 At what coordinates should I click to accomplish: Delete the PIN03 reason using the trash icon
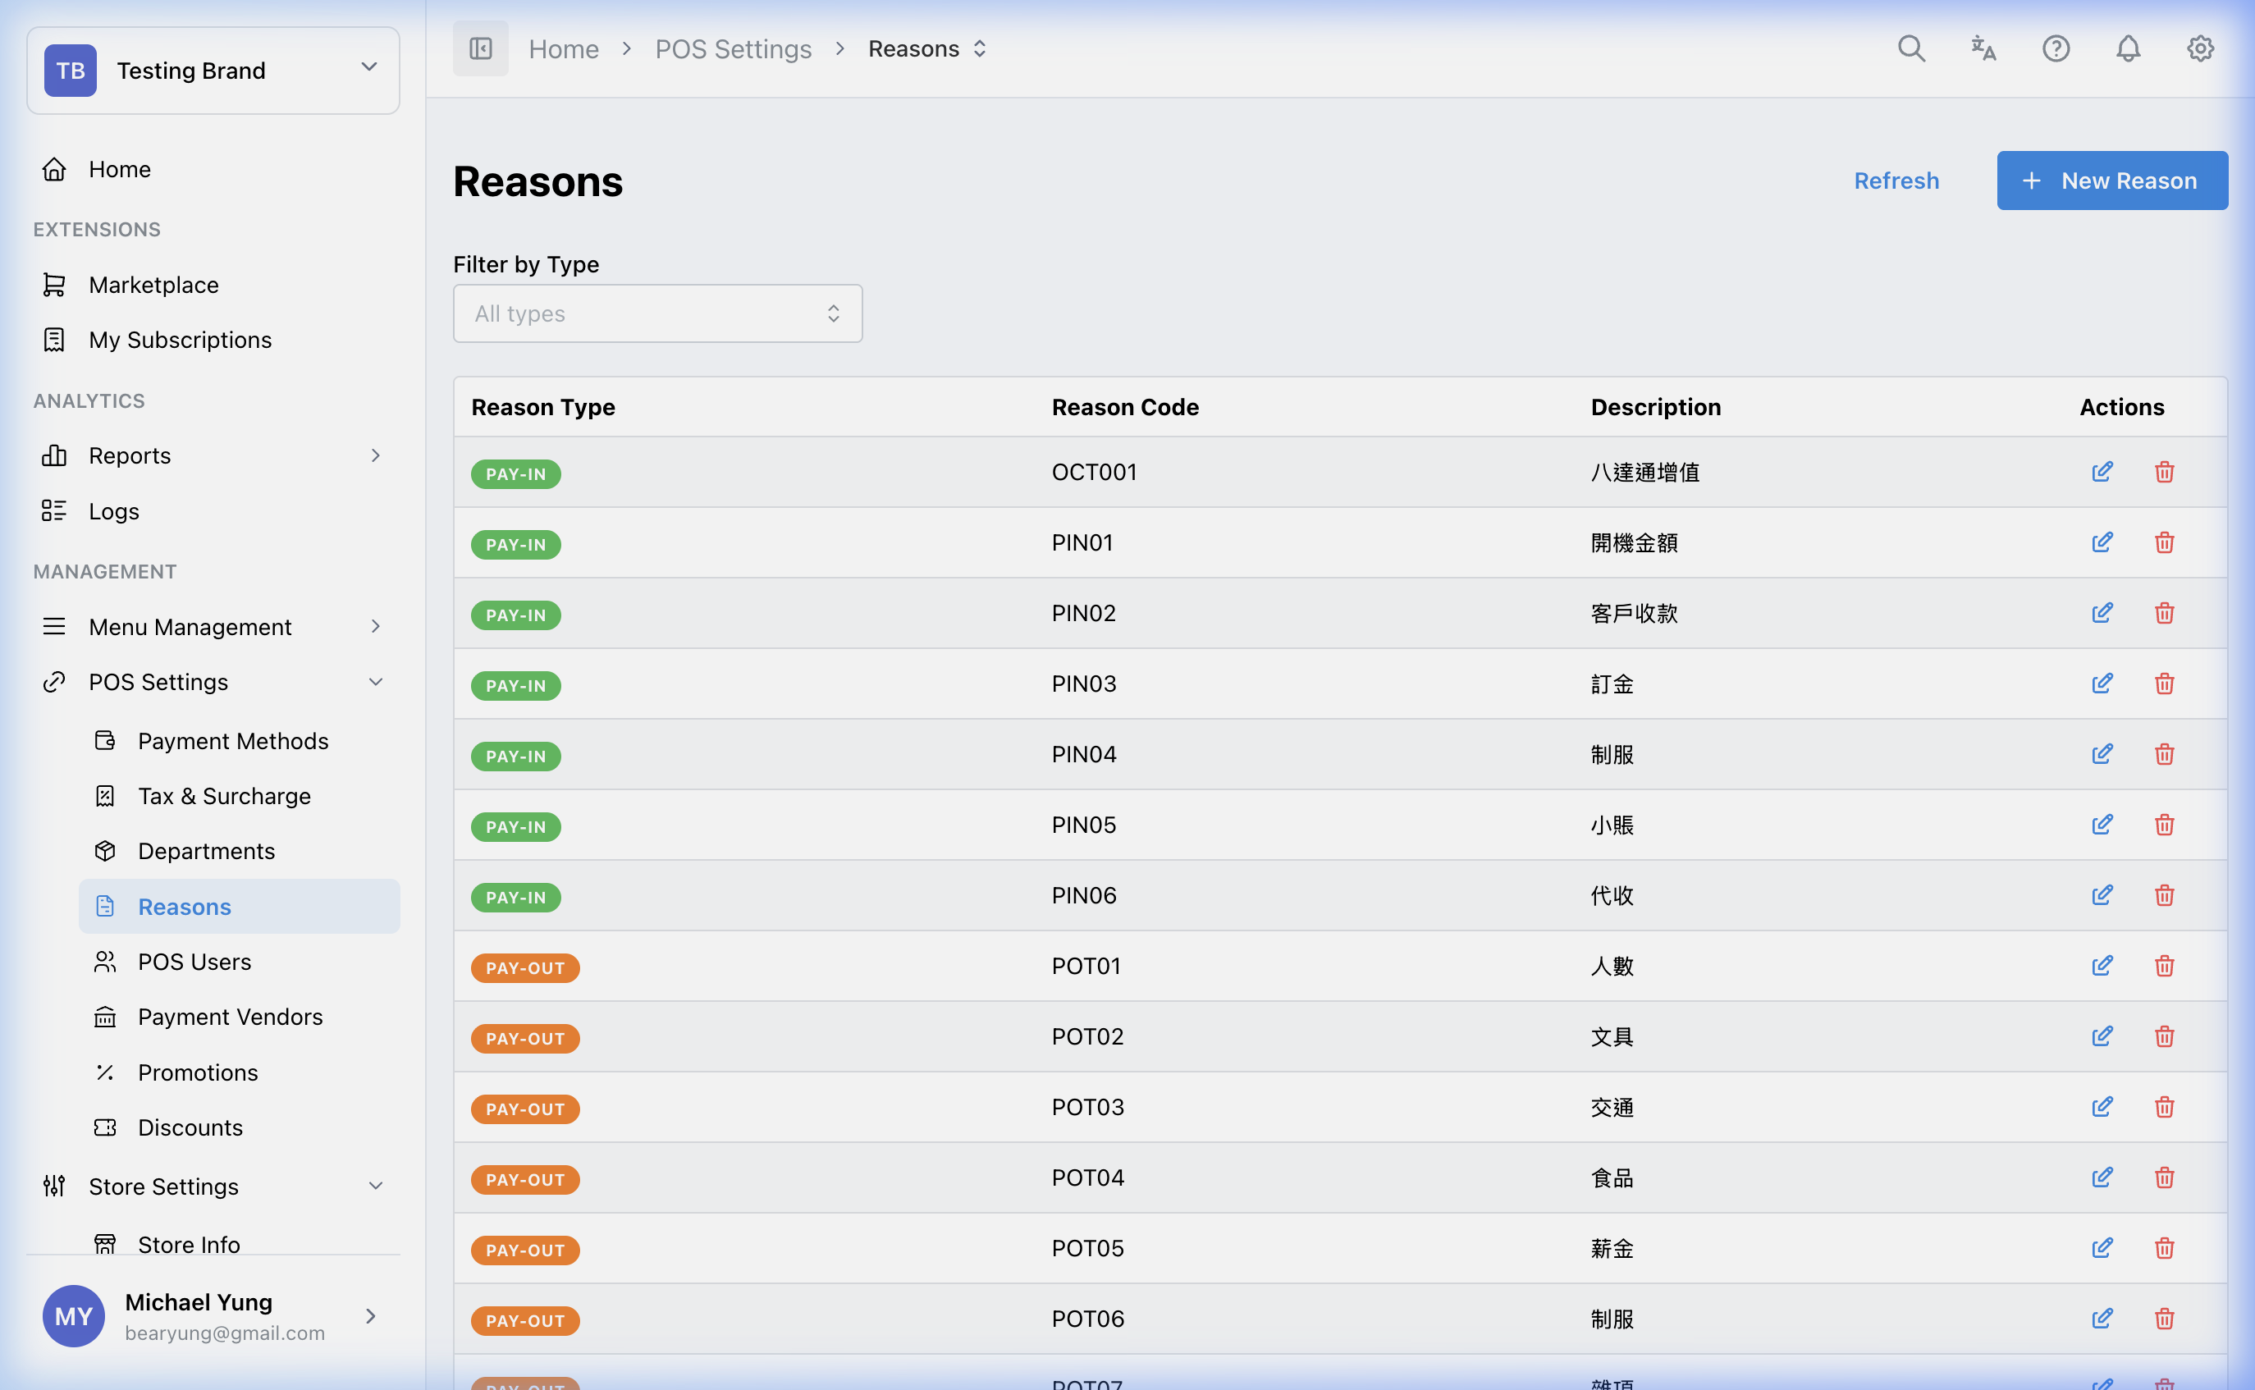2164,683
